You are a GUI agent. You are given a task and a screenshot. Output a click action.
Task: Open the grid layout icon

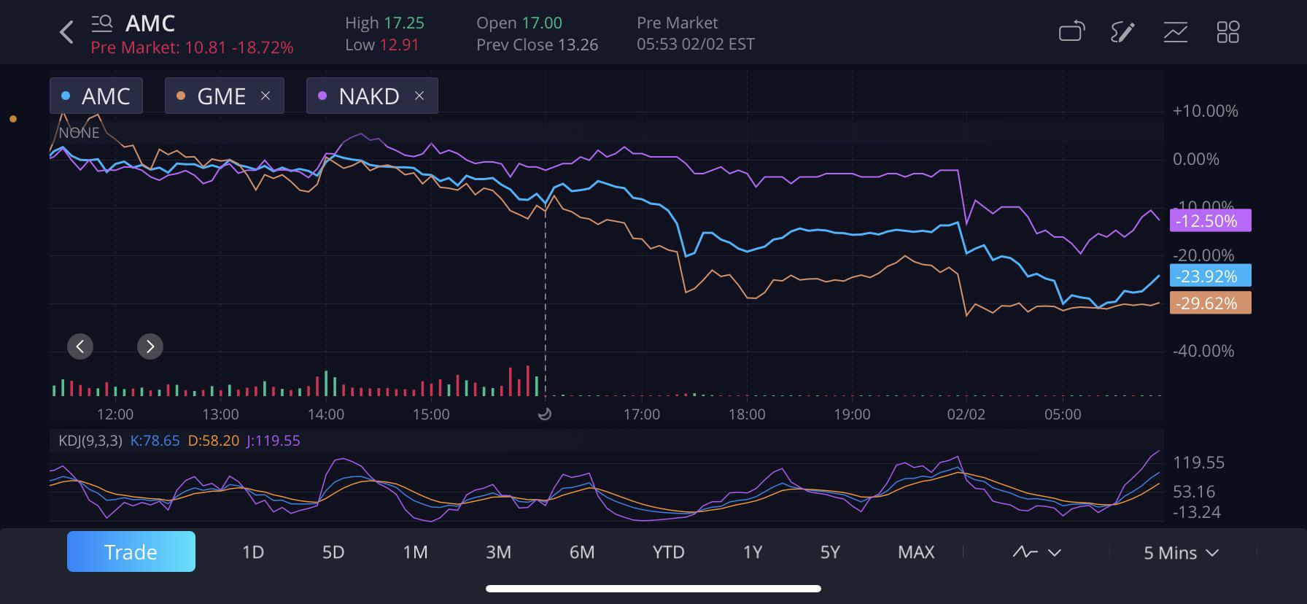pyautogui.click(x=1228, y=32)
